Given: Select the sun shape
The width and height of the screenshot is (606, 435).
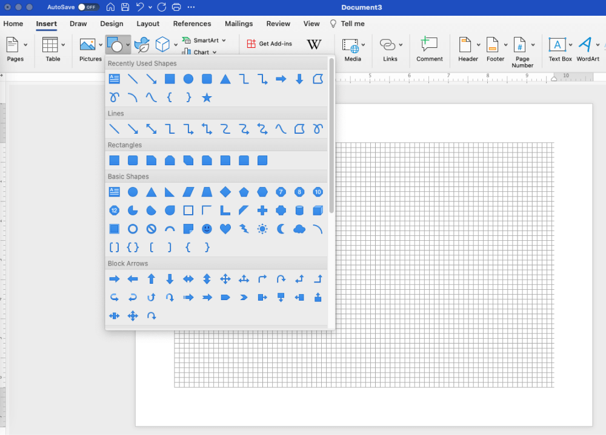Looking at the screenshot, I should (262, 229).
